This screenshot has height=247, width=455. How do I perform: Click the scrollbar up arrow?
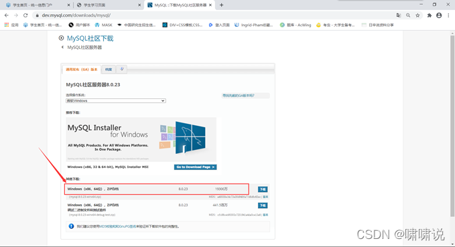(x=452, y=33)
